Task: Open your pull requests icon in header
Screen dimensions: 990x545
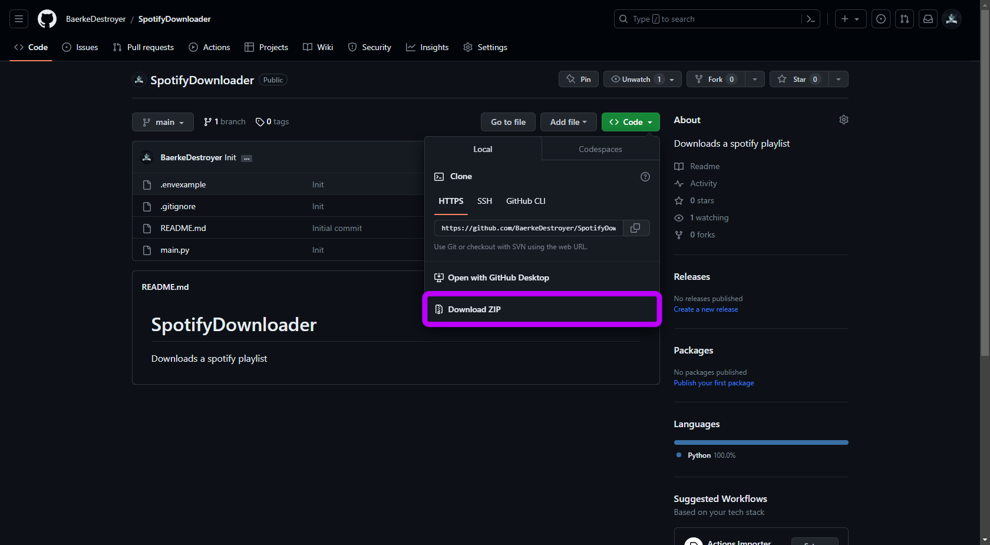Action: click(x=905, y=18)
